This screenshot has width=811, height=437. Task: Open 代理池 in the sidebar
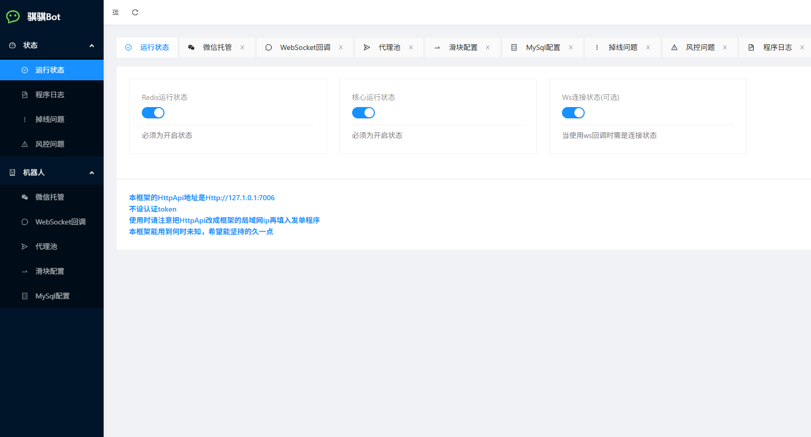point(46,247)
